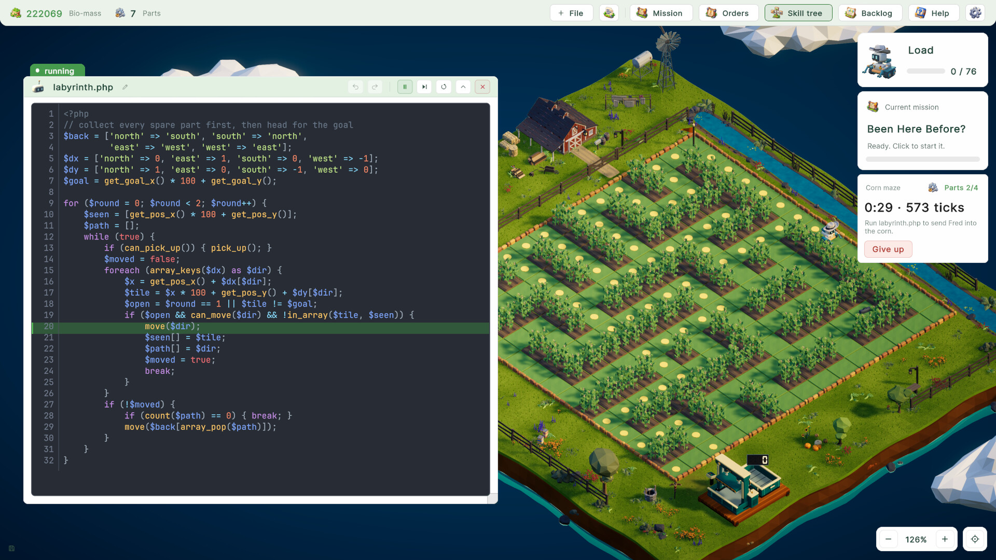The image size is (996, 560).
Task: Redo edit in code editor
Action: pos(375,87)
